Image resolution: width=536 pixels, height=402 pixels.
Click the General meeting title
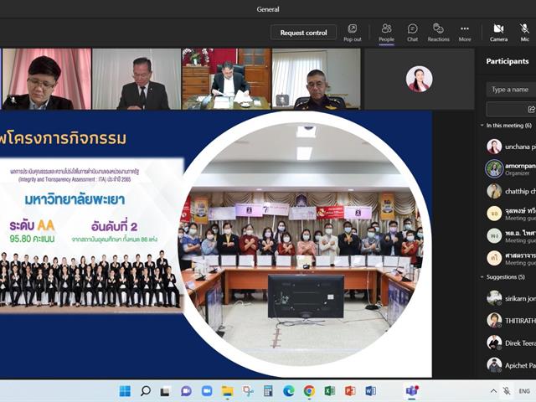point(268,9)
